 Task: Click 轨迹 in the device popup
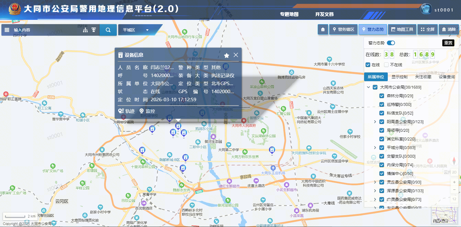126,111
